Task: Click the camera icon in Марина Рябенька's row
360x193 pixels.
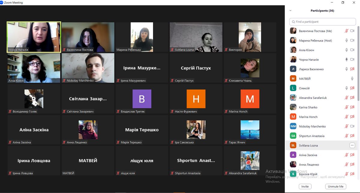Action: click(x=352, y=40)
